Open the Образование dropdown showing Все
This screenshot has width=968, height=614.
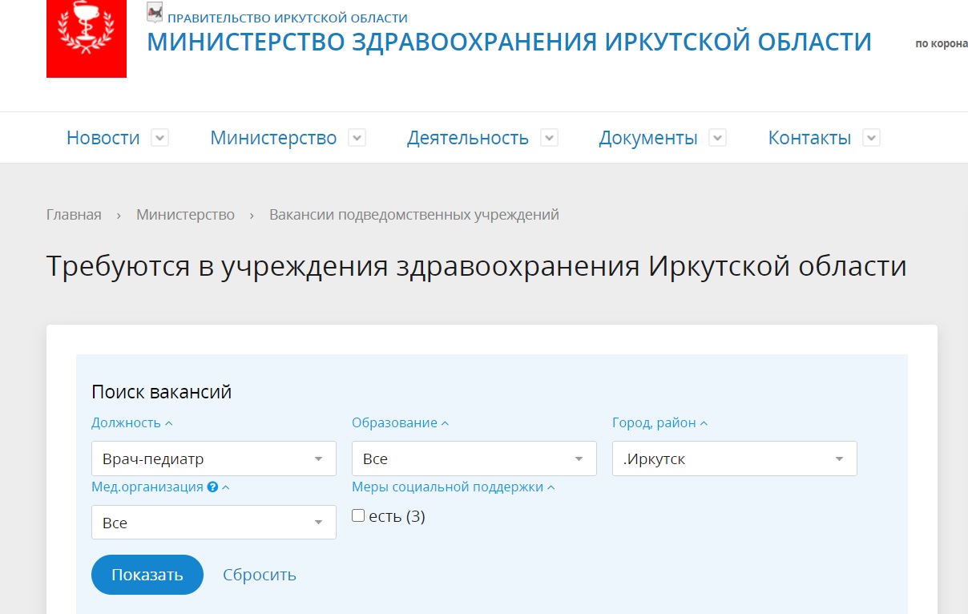pyautogui.click(x=474, y=459)
